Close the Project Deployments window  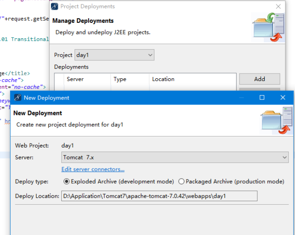(278, 7)
